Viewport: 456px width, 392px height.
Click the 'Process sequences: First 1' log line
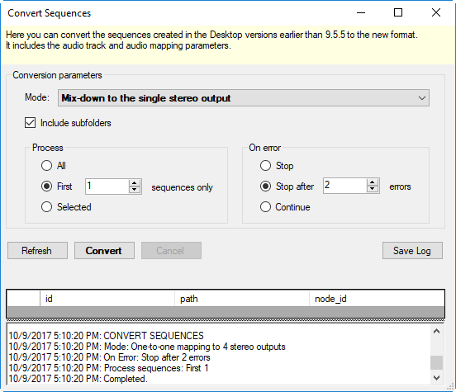tap(108, 368)
